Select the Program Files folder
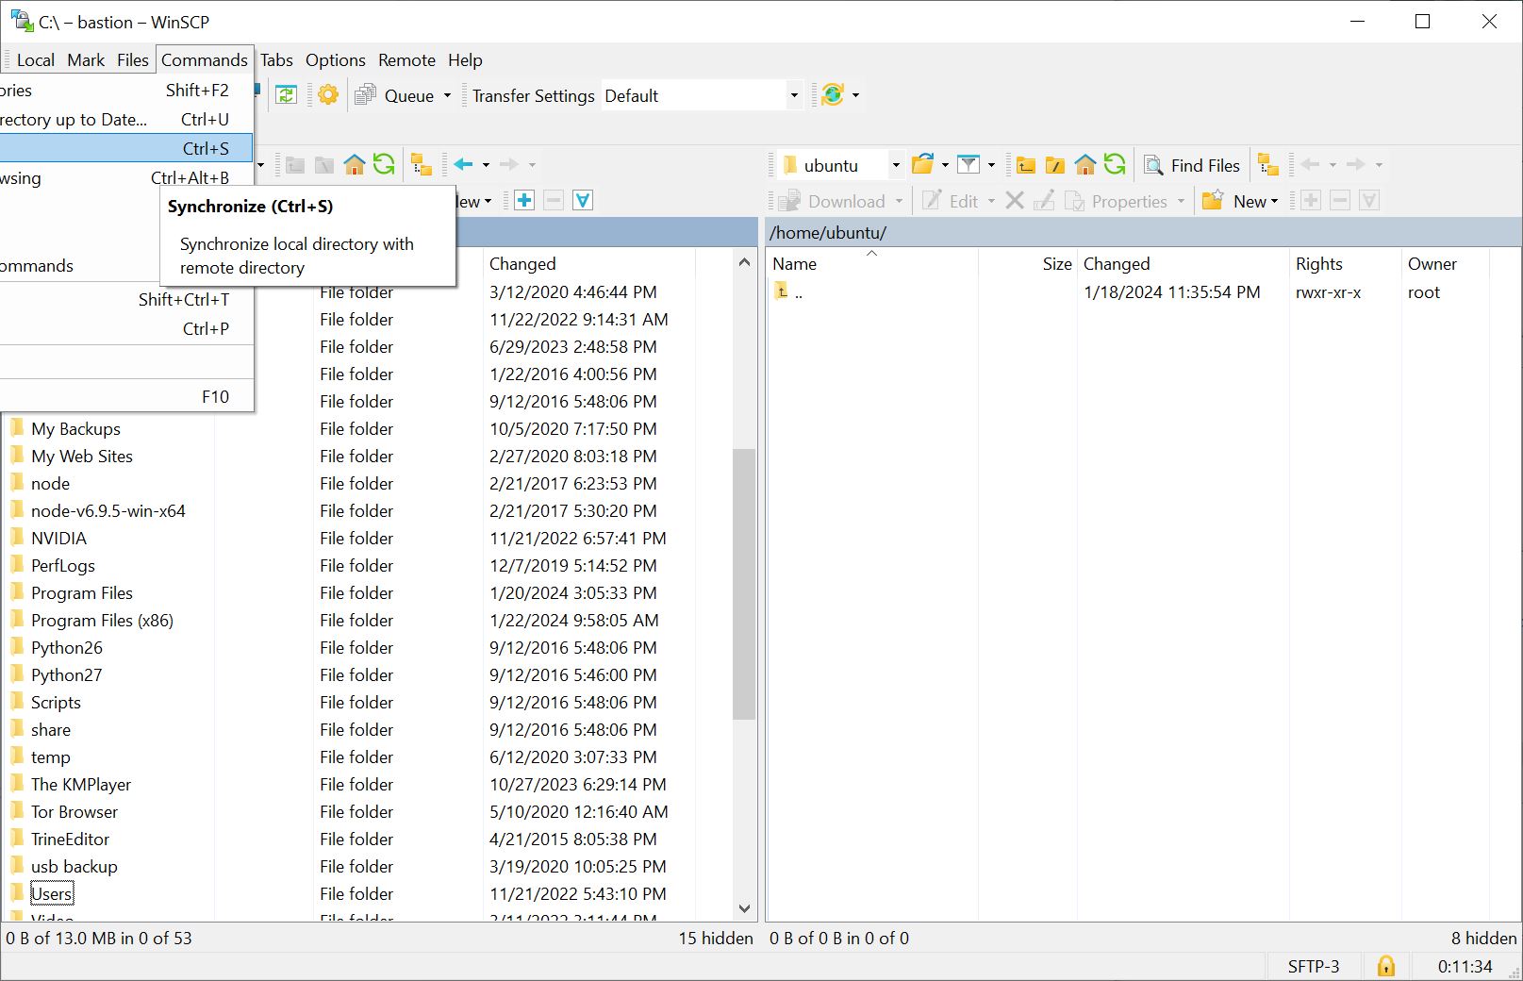The image size is (1523, 981). pos(81,593)
